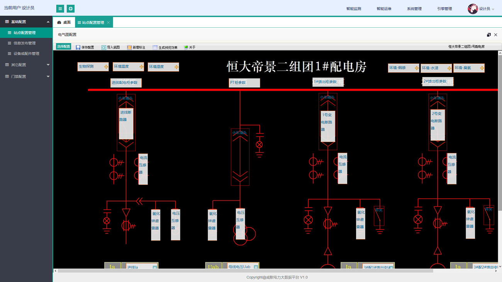
Task: Click move handle on 环境温度 label
Action: coord(141,67)
